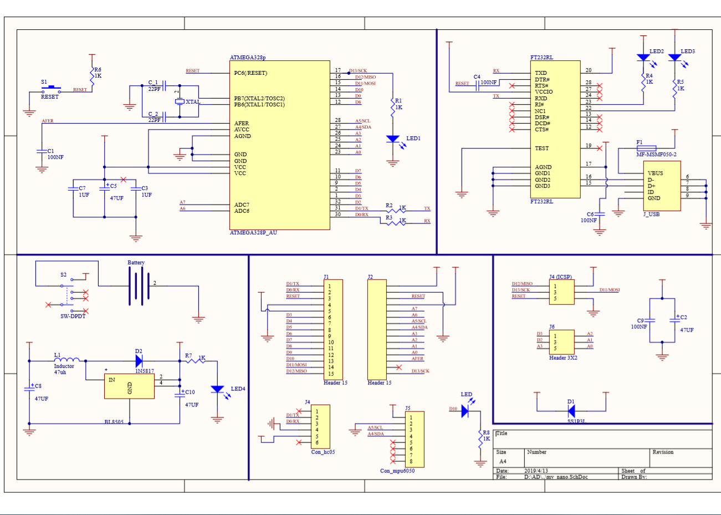
Task: Select resistor R7 near LED4
Action: point(195,361)
